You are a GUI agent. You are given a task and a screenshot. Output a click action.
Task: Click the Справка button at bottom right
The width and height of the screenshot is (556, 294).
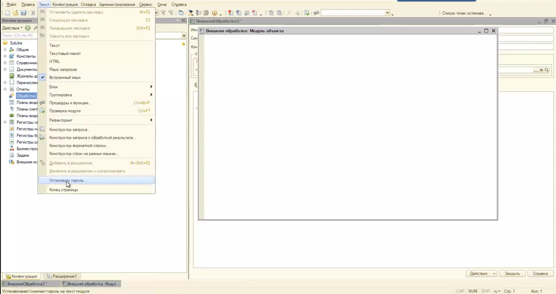[540, 274]
